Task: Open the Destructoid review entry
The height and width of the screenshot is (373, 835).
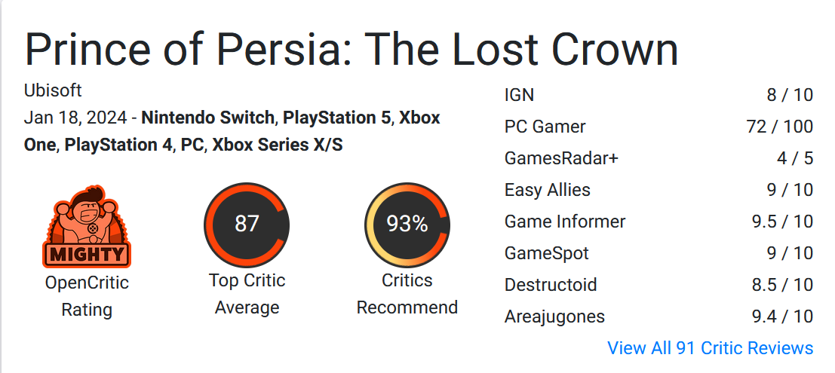Action: coord(658,285)
